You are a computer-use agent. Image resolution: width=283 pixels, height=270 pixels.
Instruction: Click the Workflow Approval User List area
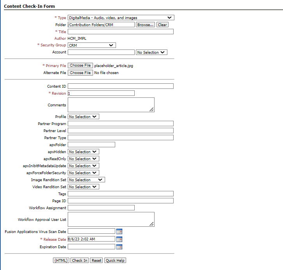[111, 219]
